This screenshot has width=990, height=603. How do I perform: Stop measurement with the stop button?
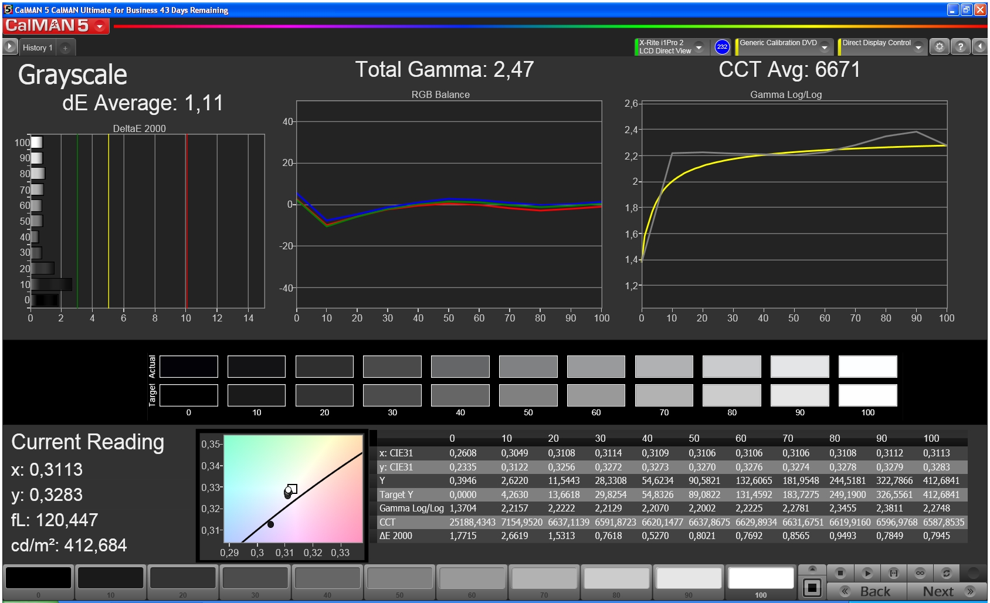point(840,573)
